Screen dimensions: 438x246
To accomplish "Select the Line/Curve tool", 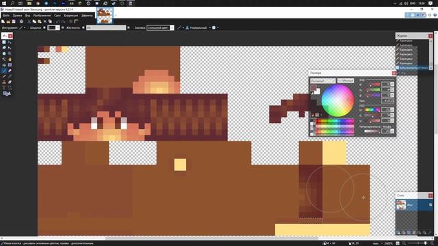I will tap(10, 88).
